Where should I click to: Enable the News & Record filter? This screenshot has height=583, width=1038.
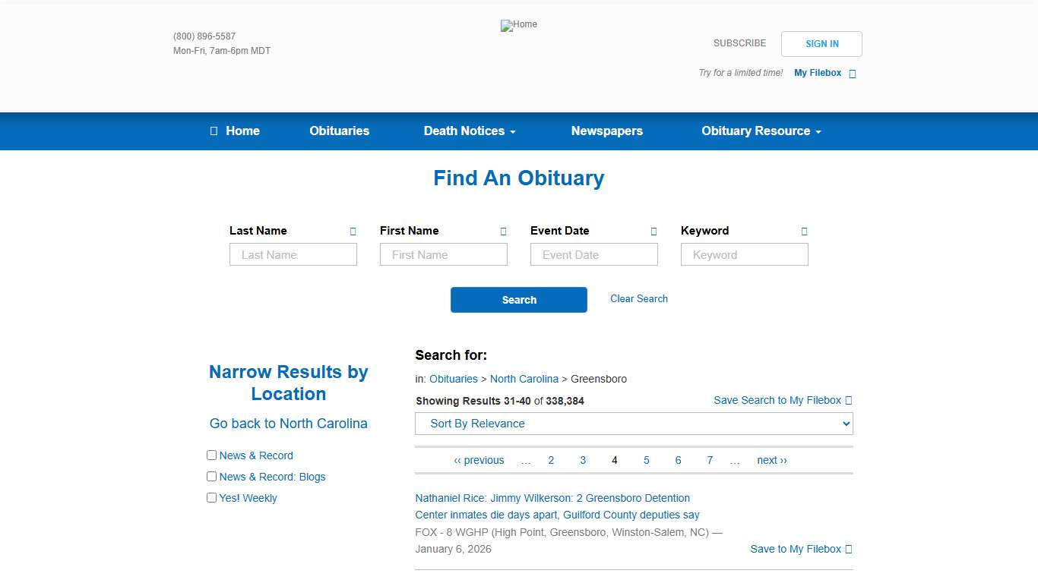211,455
